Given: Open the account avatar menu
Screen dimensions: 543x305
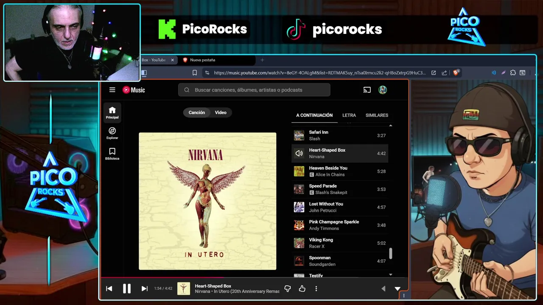Looking at the screenshot, I should pyautogui.click(x=383, y=90).
